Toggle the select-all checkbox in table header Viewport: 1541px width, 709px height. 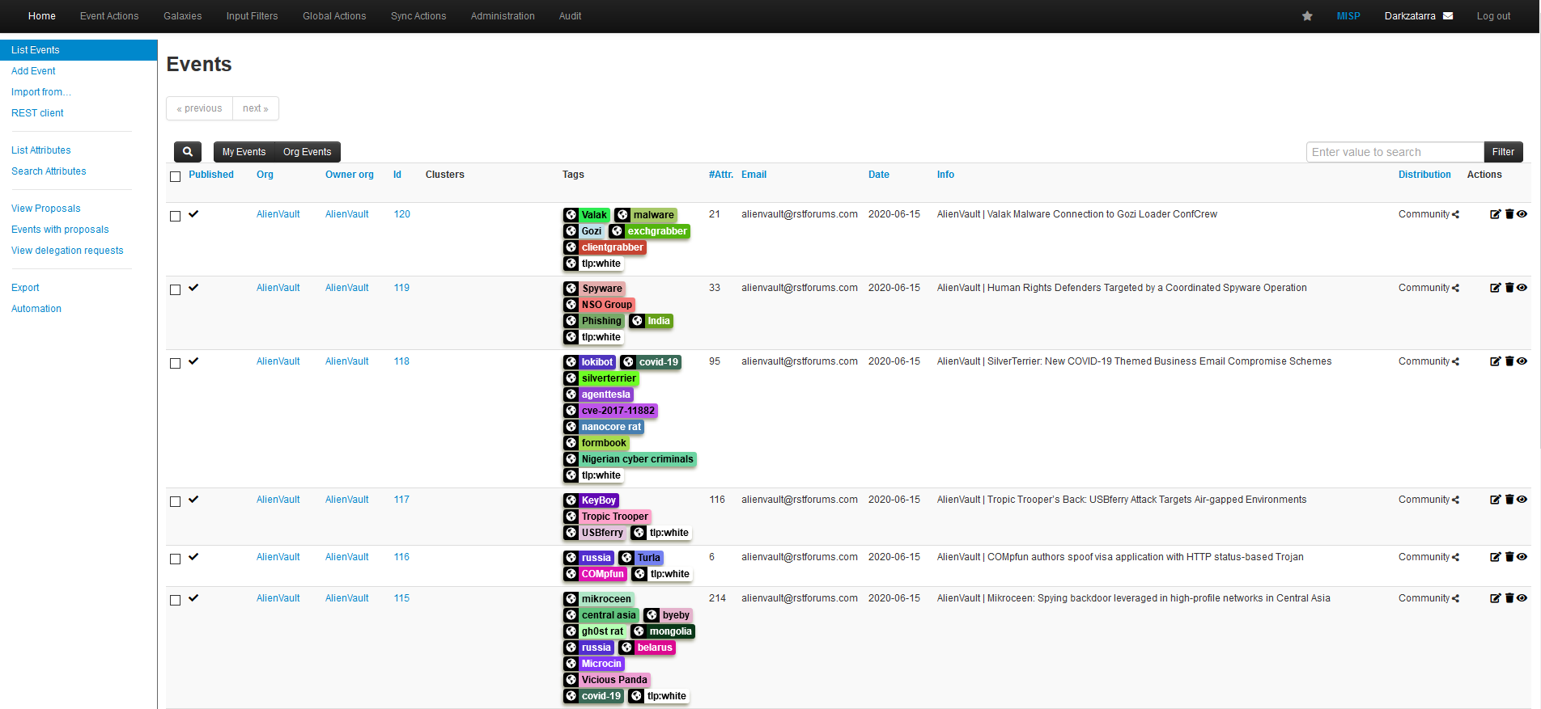click(x=175, y=176)
